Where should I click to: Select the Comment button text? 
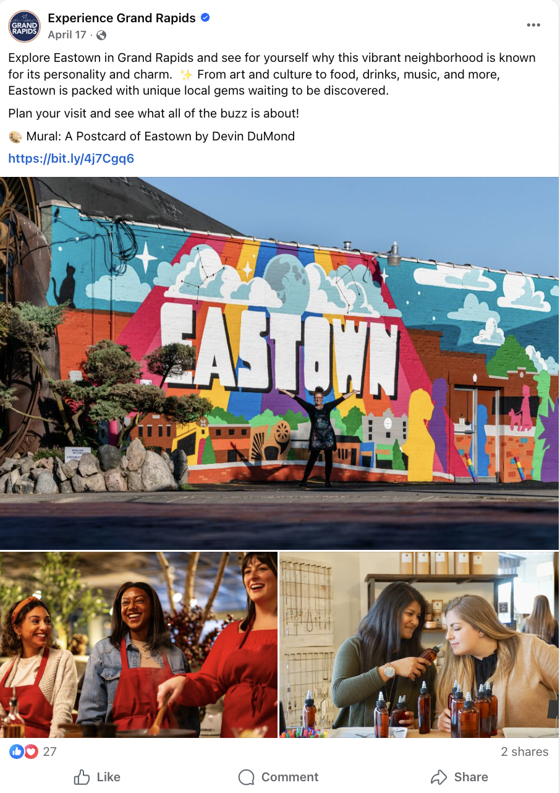pos(290,777)
